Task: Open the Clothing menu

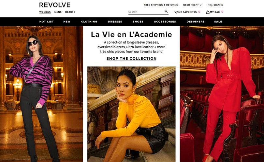Action: [x=89, y=22]
